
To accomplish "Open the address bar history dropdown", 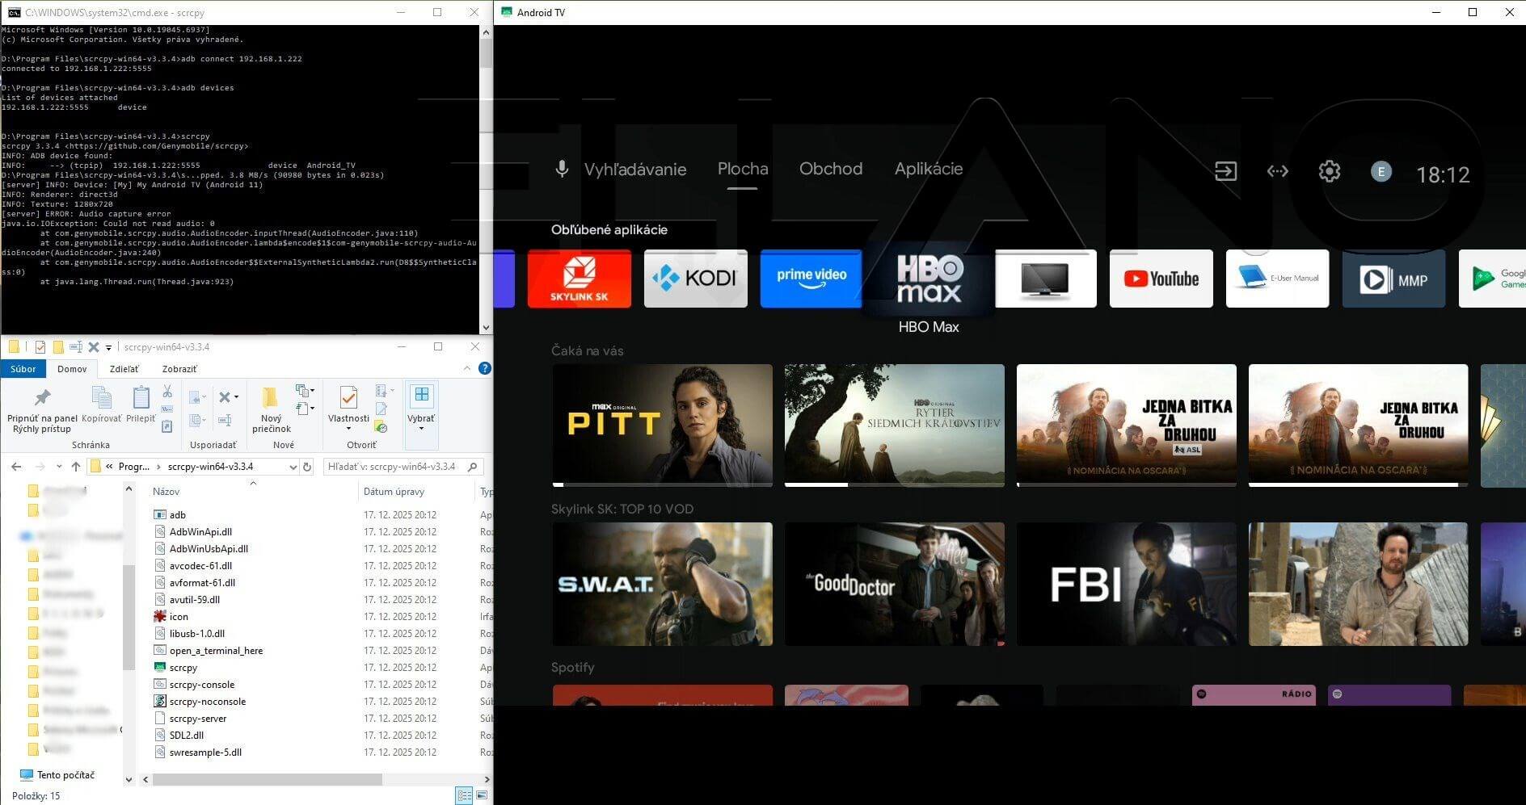I will [293, 467].
